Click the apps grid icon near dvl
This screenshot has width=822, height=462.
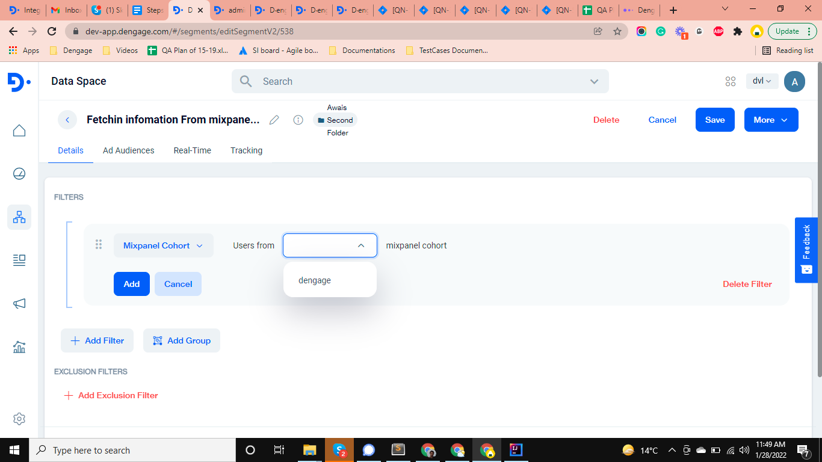point(731,81)
